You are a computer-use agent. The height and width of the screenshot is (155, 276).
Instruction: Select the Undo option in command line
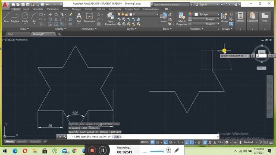[x=116, y=137]
